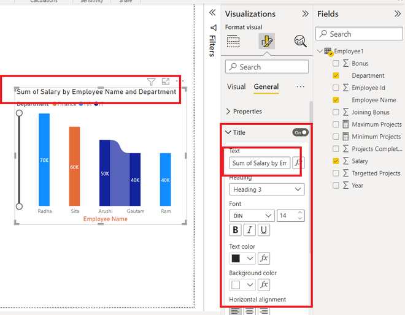405x315 pixels.
Task: Open the Analytics magnifier icon
Action: (x=300, y=41)
